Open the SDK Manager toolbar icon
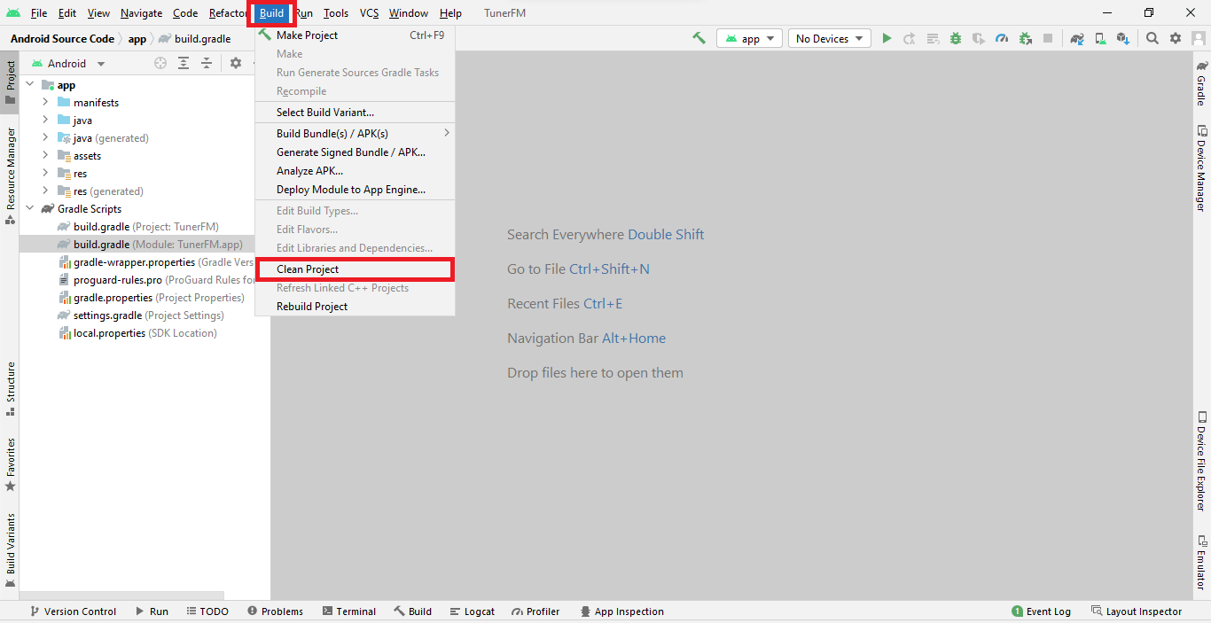 [x=1123, y=38]
